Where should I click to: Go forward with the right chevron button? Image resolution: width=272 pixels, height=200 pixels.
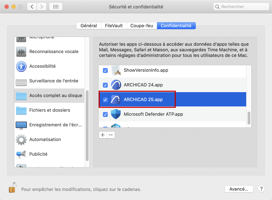[41, 7]
